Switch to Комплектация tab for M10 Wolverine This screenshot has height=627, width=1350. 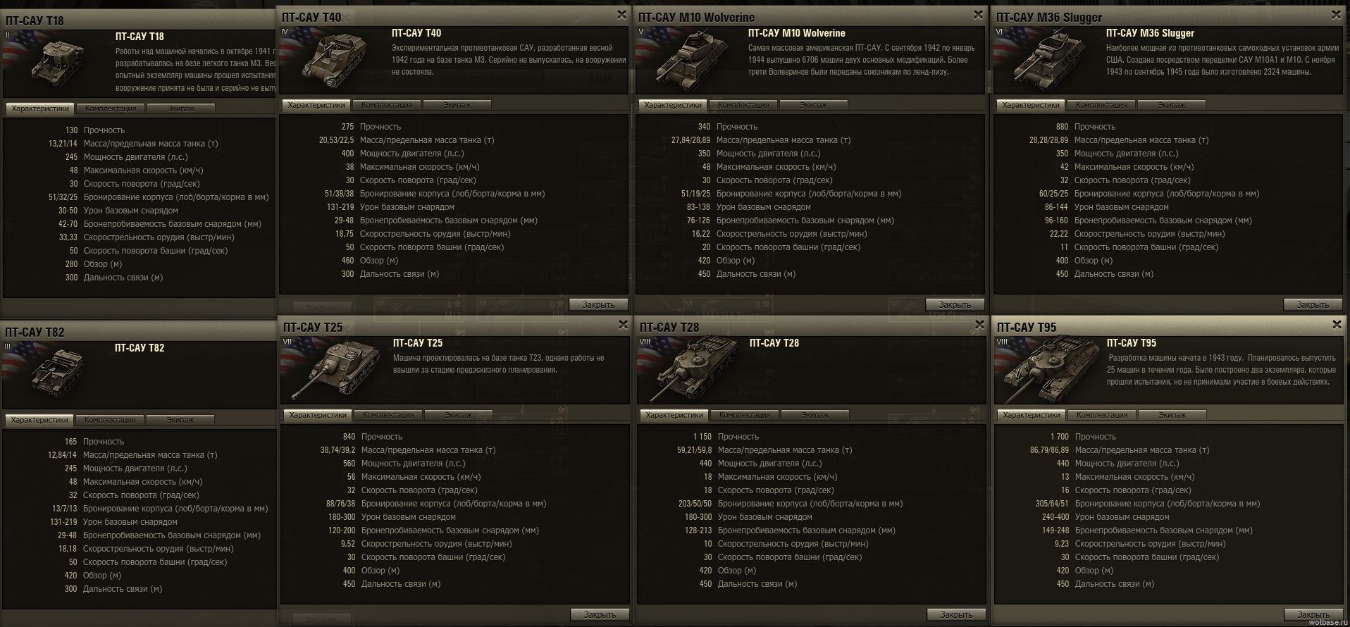coord(743,105)
